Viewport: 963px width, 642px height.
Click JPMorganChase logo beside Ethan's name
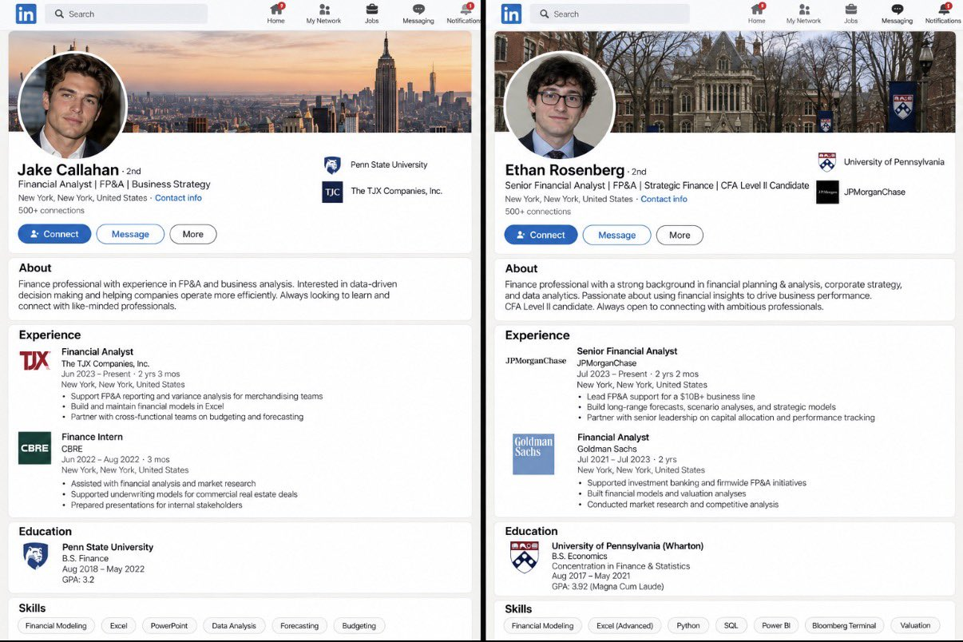click(x=827, y=192)
